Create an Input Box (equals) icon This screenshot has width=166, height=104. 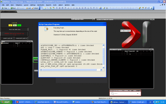click(x=71, y=8)
